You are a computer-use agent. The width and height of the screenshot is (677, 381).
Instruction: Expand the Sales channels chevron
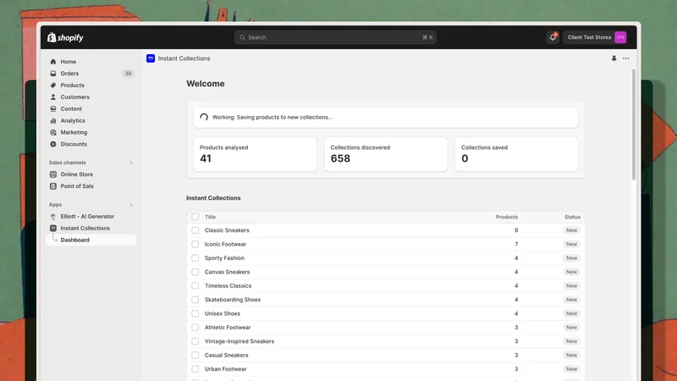(x=131, y=163)
